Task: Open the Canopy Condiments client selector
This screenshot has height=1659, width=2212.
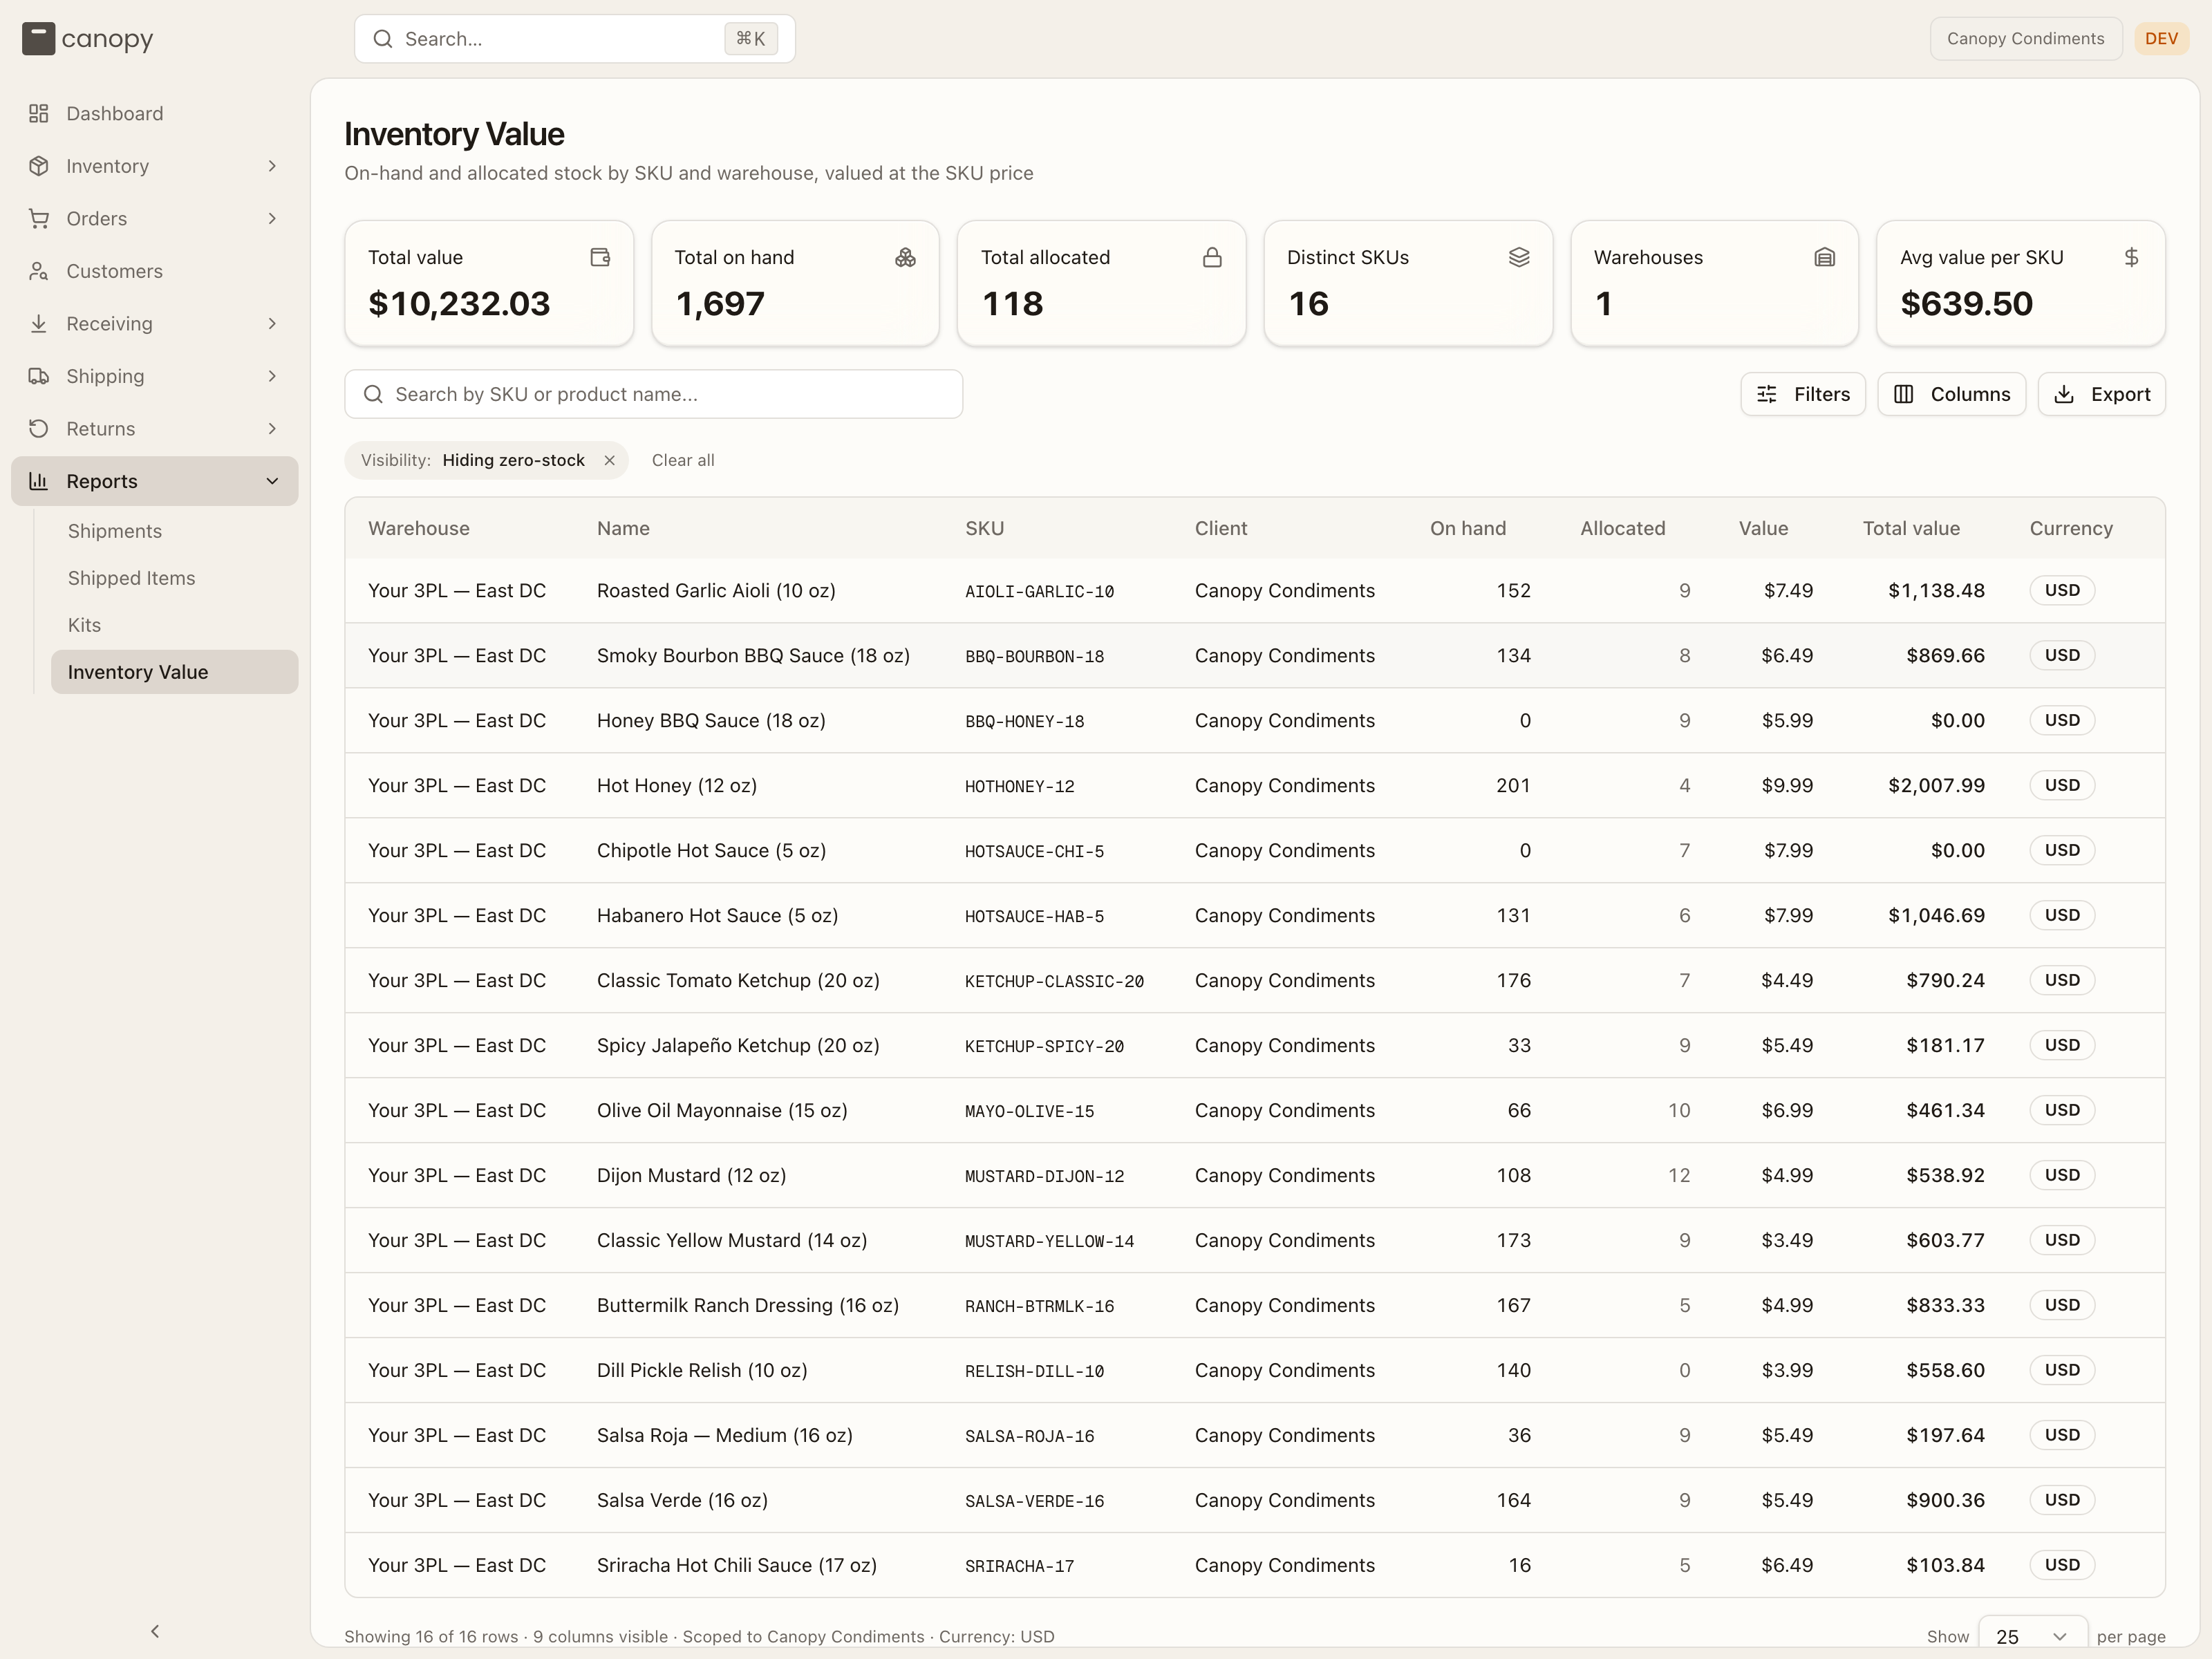Action: click(2025, 39)
